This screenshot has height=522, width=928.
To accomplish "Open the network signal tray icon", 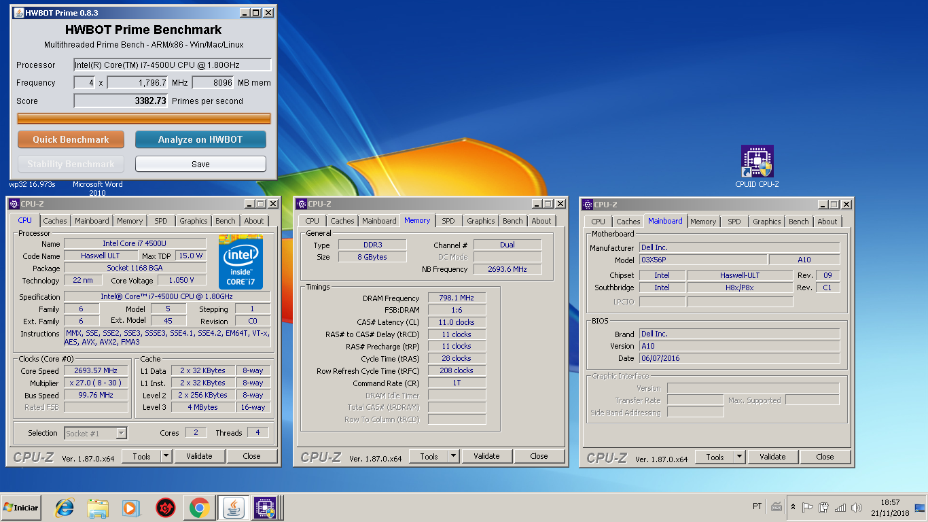I will (840, 507).
